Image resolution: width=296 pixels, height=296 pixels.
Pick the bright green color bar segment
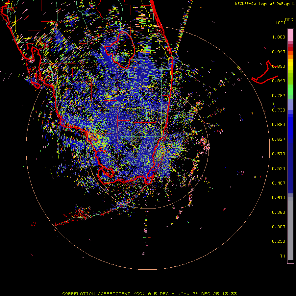290,90
